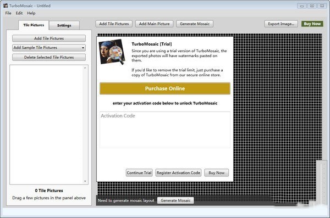Click Delete Selected Tile Pictures button
The height and width of the screenshot is (218, 330).
[49, 58]
